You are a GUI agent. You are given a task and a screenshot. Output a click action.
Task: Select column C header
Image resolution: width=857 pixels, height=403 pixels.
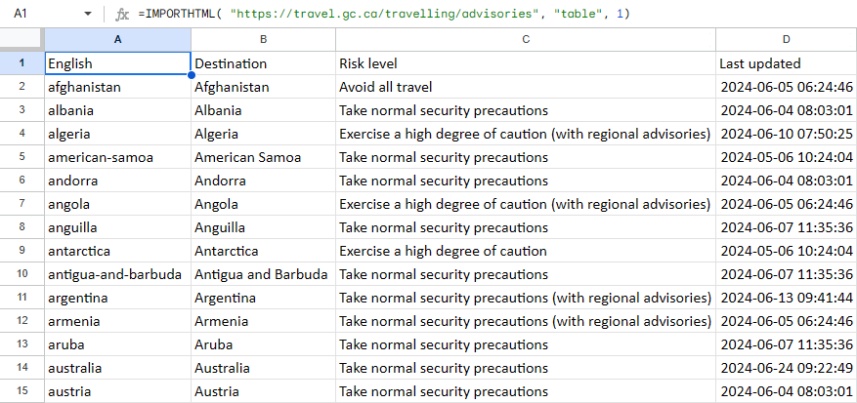coord(526,39)
